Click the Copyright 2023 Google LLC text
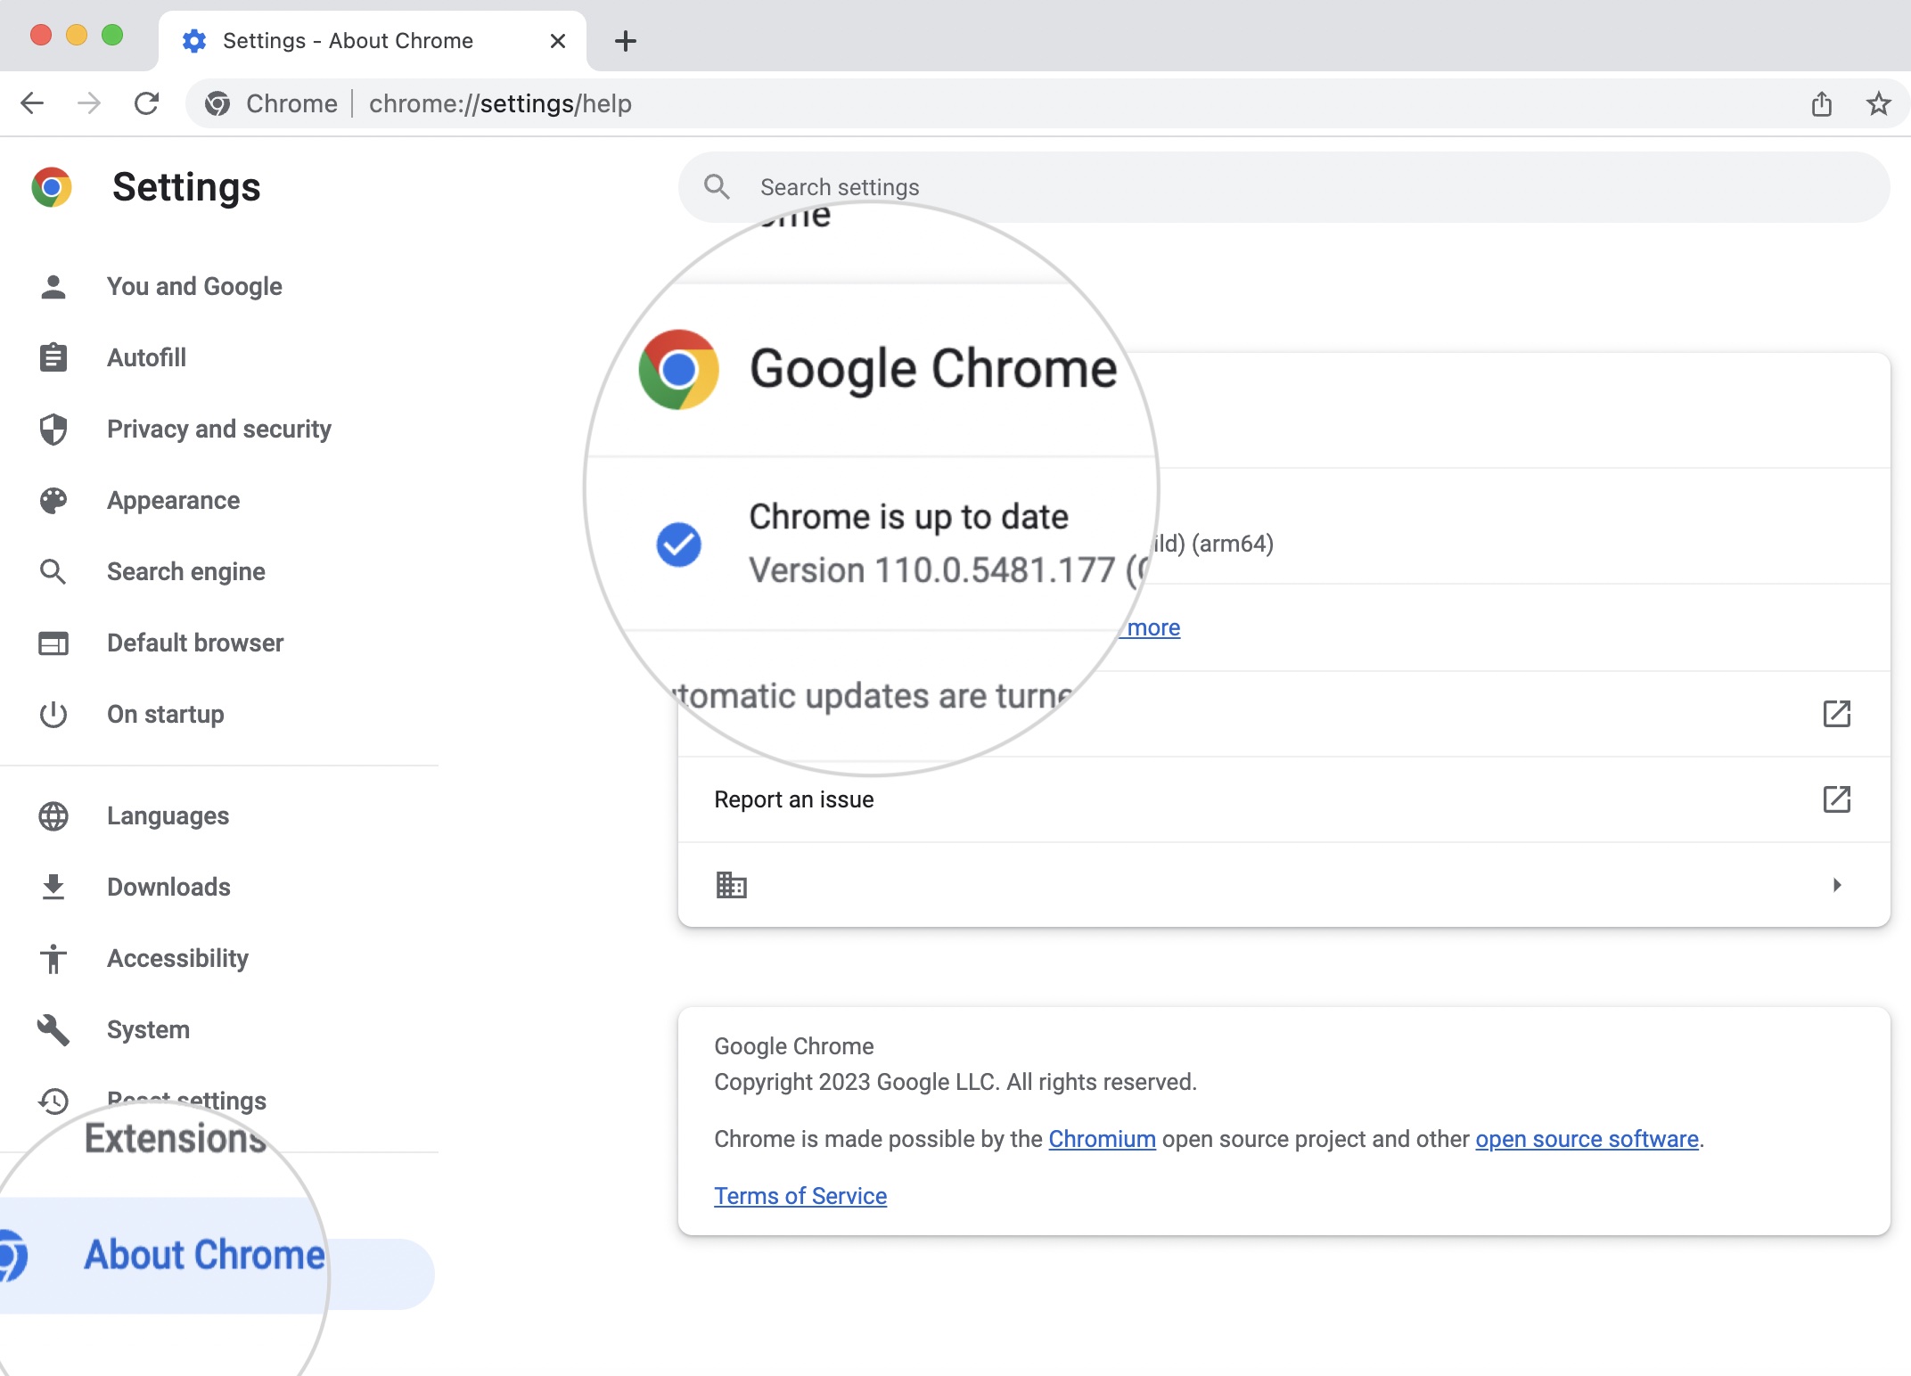Viewport: 1911px width, 1376px height. (955, 1082)
